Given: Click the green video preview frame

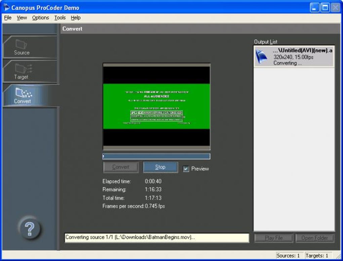Looking at the screenshot, I should point(156,106).
